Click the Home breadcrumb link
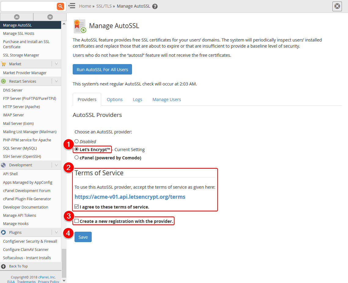 pos(85,6)
